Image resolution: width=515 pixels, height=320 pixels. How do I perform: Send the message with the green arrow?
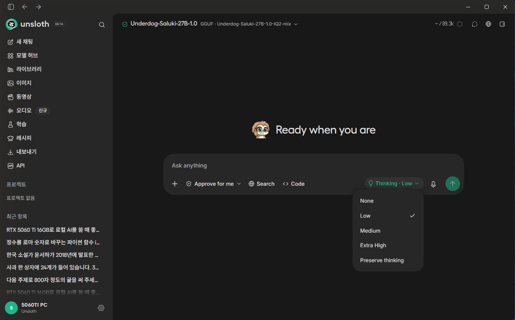coord(453,184)
